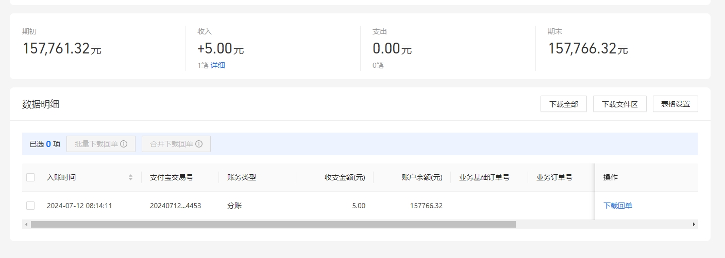Image resolution: width=725 pixels, height=258 pixels.
Task: Click the 支付宝交易号 column header
Action: tap(172, 177)
